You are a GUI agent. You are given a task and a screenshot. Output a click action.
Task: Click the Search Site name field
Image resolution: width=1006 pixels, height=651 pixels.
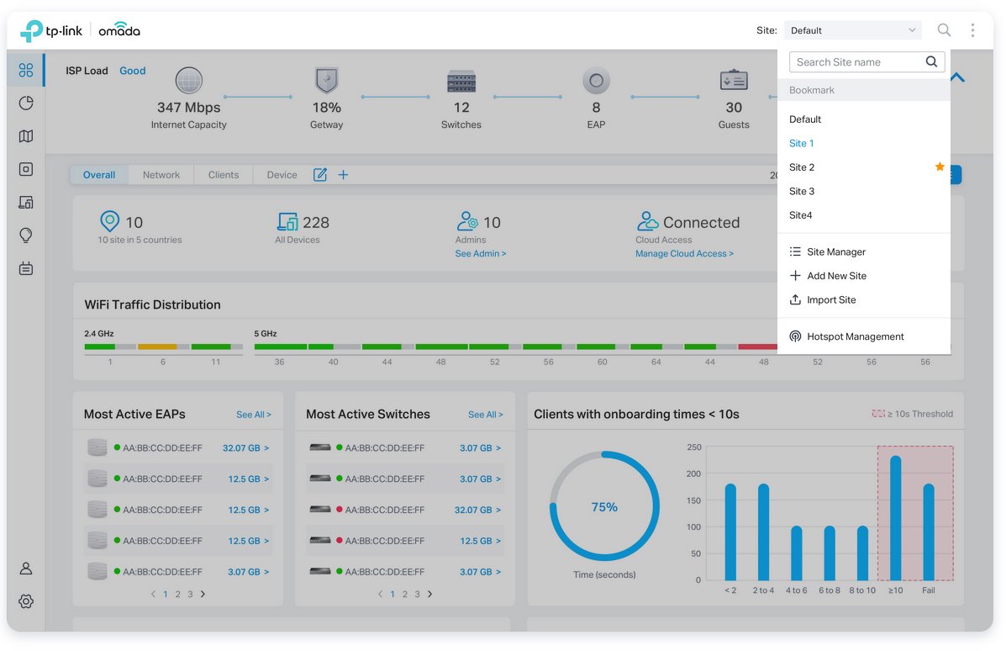tap(857, 62)
